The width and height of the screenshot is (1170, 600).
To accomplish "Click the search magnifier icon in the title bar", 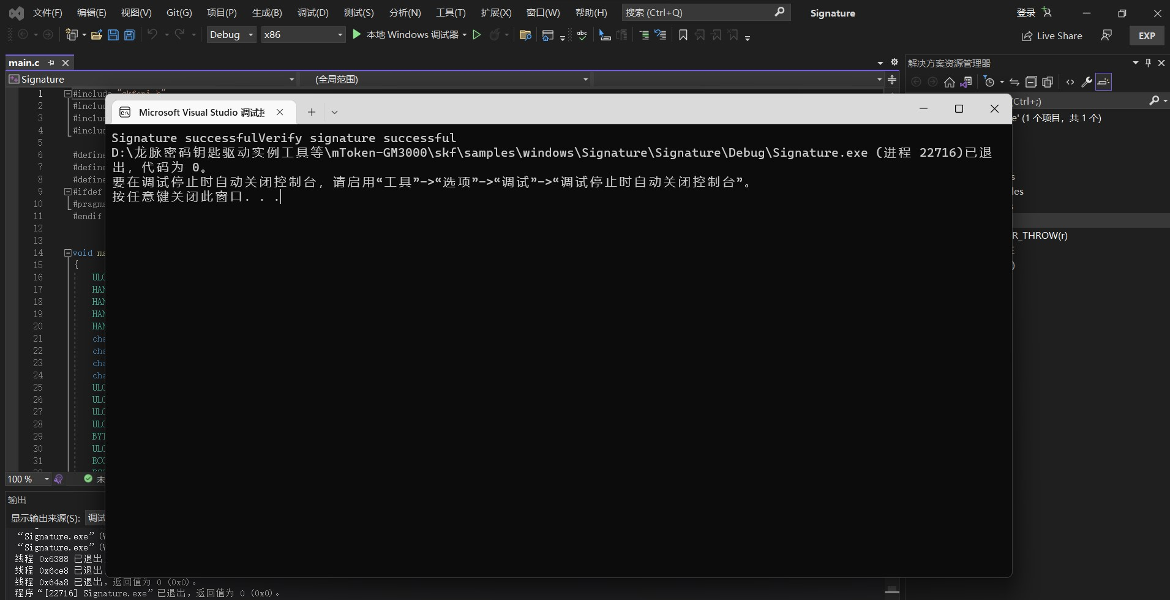I will coord(779,12).
